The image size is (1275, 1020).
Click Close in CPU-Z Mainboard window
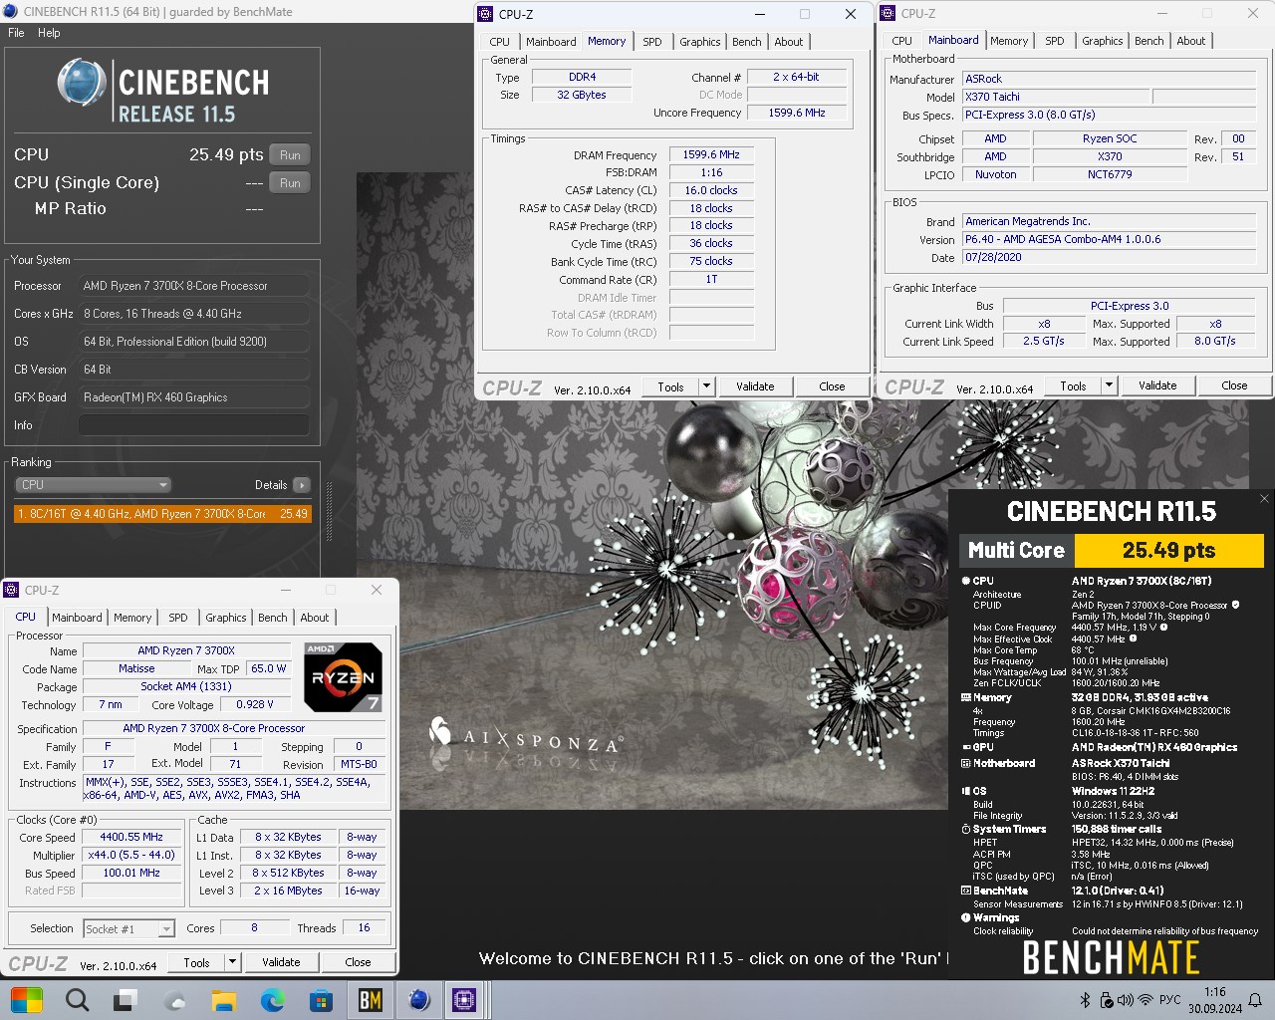click(1234, 385)
